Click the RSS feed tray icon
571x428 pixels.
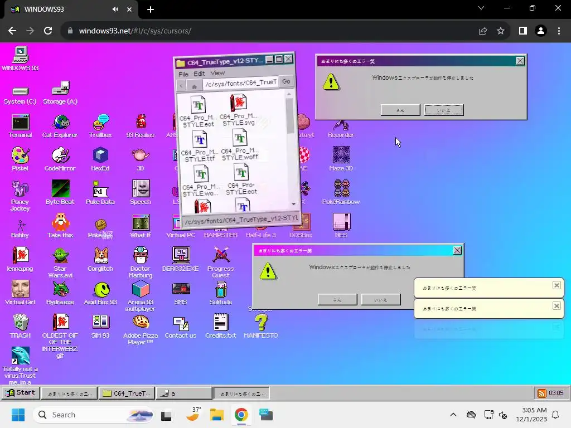(542, 393)
